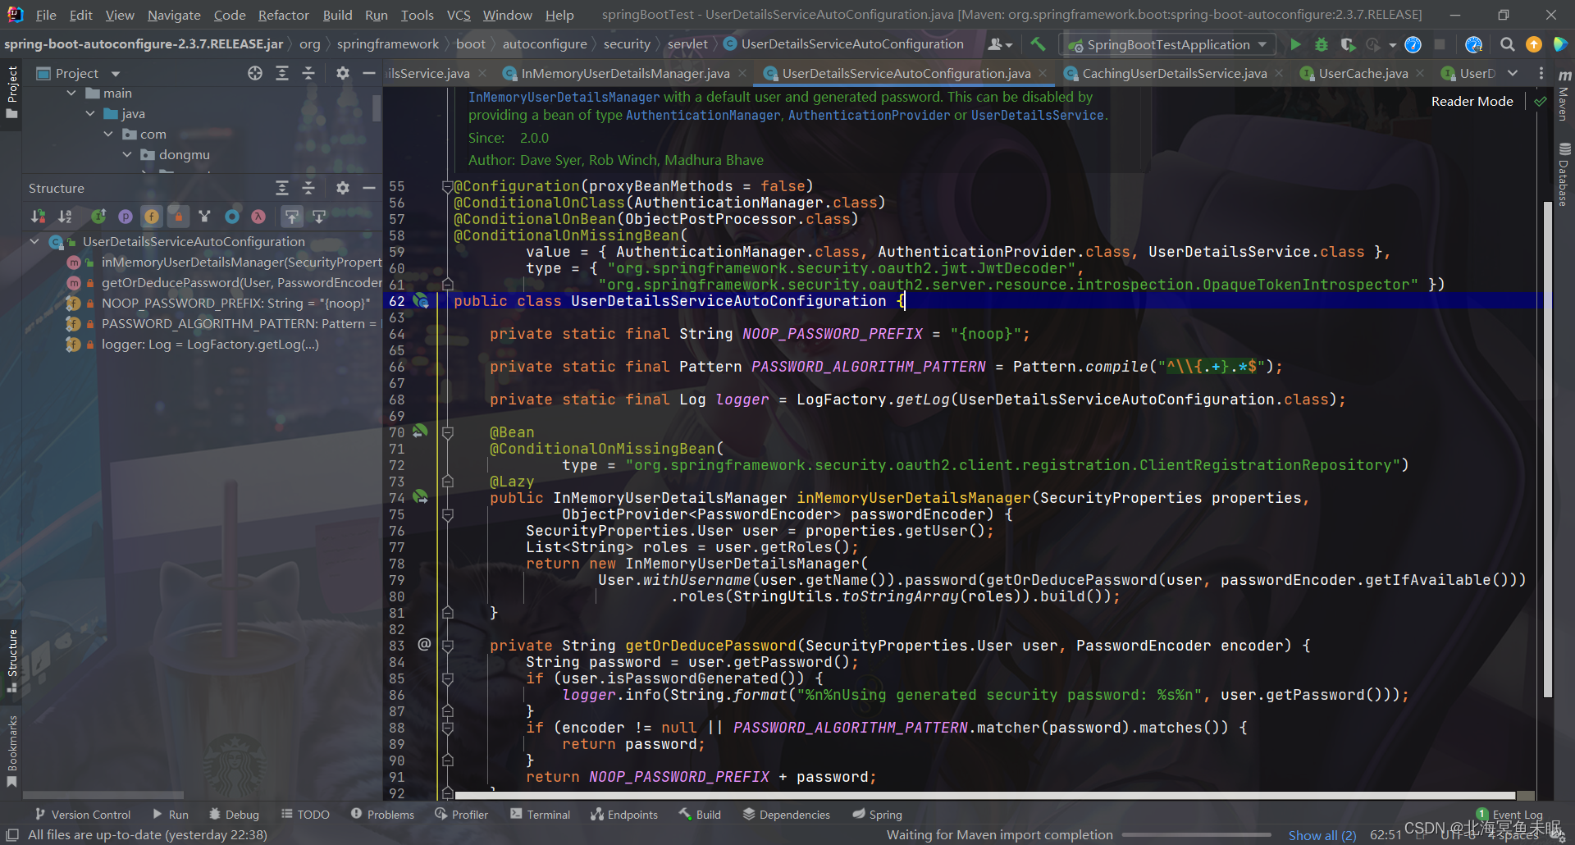This screenshot has height=845, width=1575.
Task: Select logger field in Structure tree
Action: click(194, 344)
